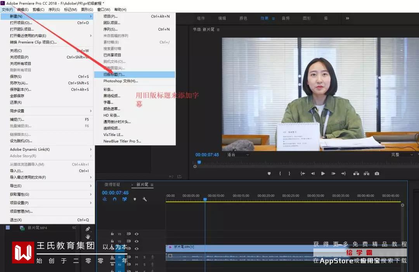
Task: Click the Program monitor playhead scrubber
Action: point(199,162)
